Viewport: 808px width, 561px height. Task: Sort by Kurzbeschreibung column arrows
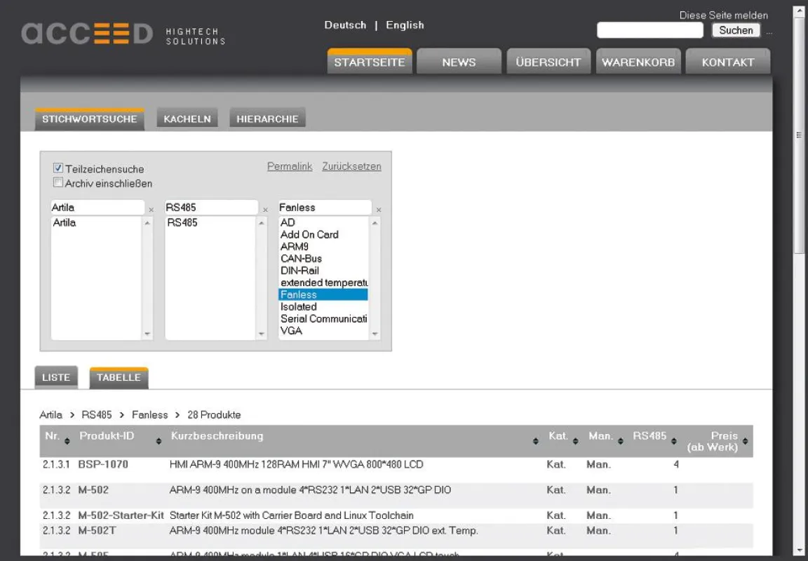[x=535, y=442]
